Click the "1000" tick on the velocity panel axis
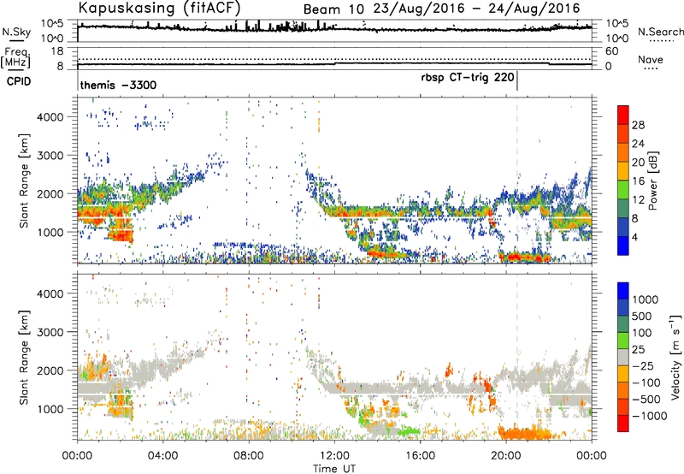 point(50,409)
